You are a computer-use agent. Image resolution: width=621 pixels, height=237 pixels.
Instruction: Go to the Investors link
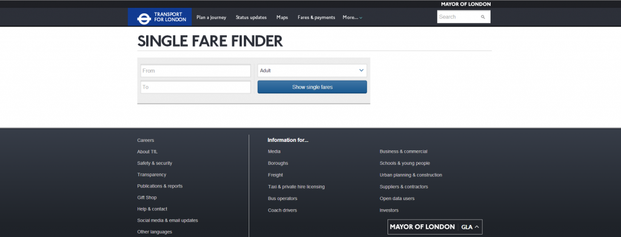(x=389, y=210)
